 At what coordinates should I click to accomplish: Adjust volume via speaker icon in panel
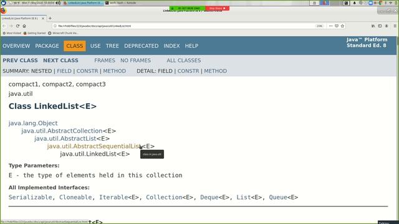[58, 2]
